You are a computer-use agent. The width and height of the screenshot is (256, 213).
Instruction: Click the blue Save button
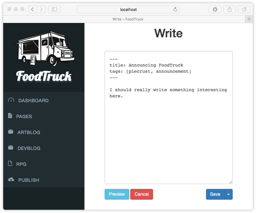pos(215,194)
